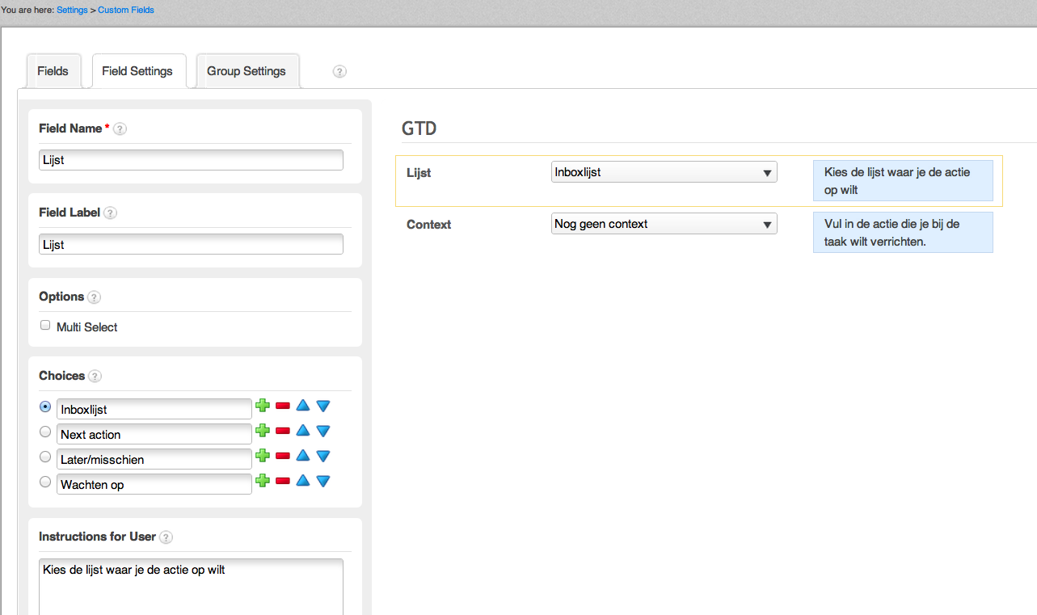Click the help icon right of Group Settings tab

point(339,72)
